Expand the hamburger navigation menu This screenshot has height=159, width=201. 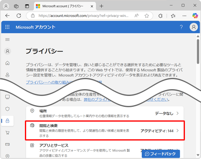coord(8,39)
